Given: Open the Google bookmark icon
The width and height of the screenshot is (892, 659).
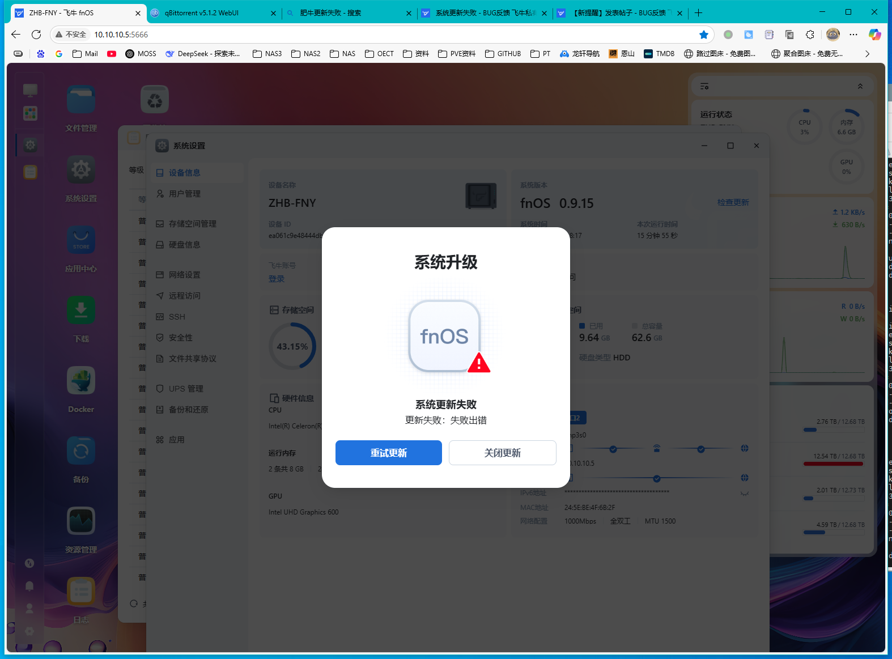Looking at the screenshot, I should click(x=59, y=54).
